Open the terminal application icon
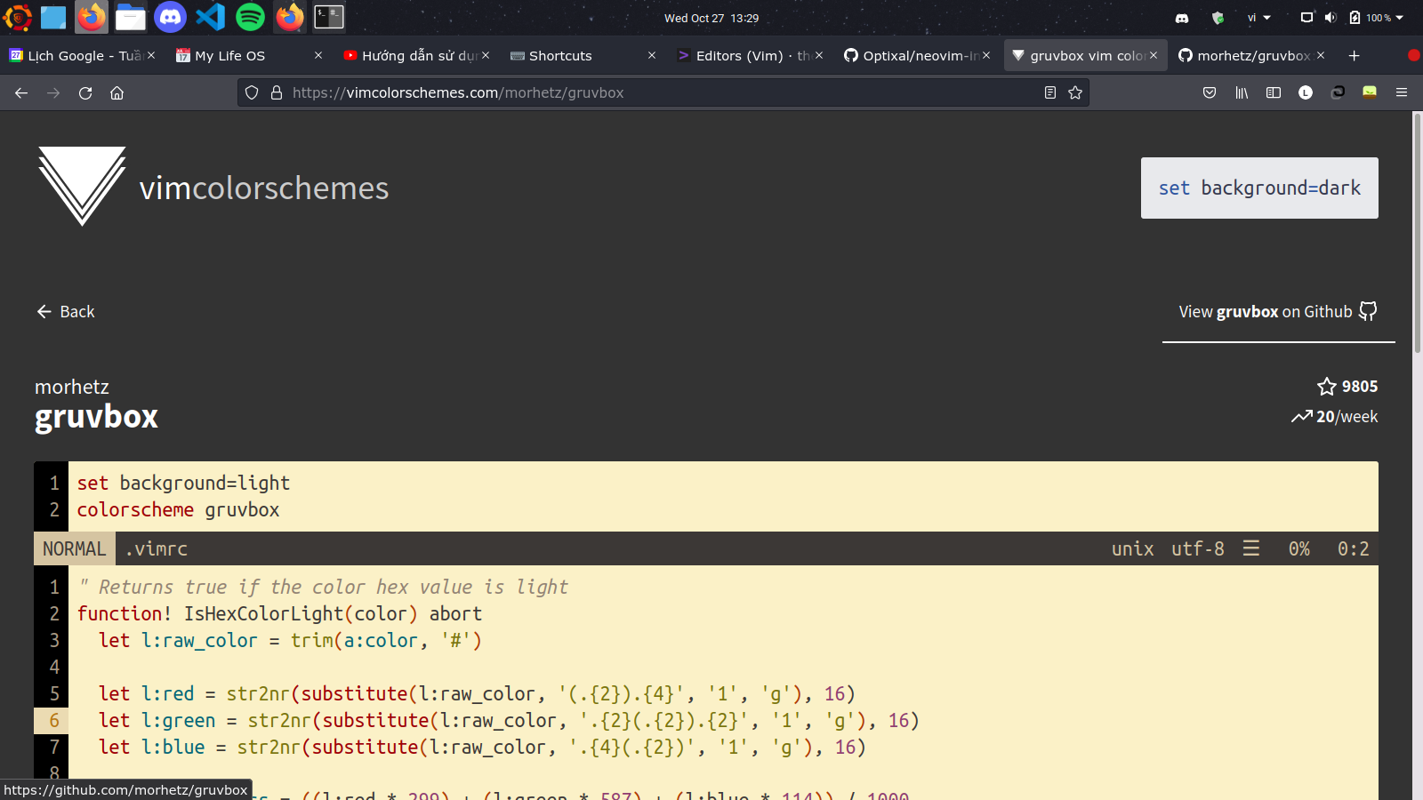The width and height of the screenshot is (1423, 800). [329, 17]
